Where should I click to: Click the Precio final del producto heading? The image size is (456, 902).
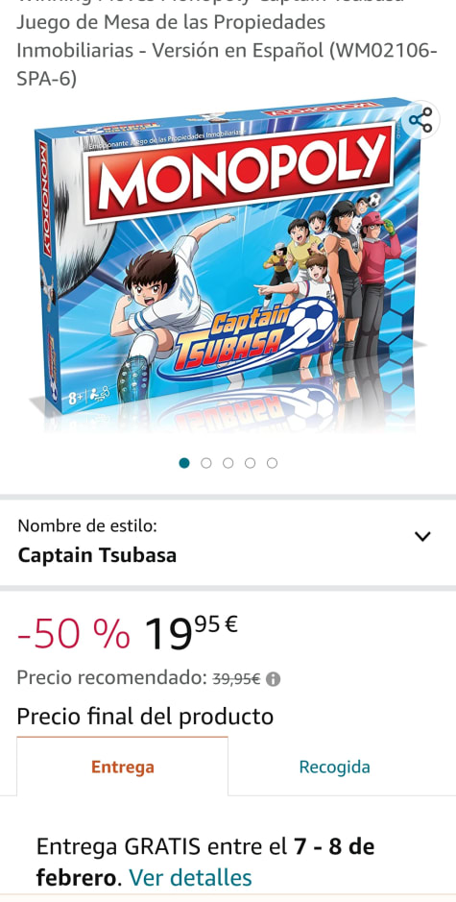point(145,717)
